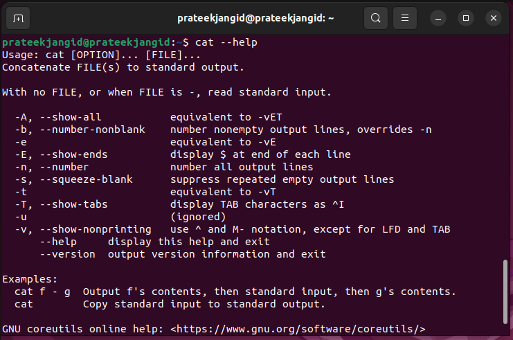Click the --show-all option text
This screenshot has width=513, height=340.
[x=71, y=117]
